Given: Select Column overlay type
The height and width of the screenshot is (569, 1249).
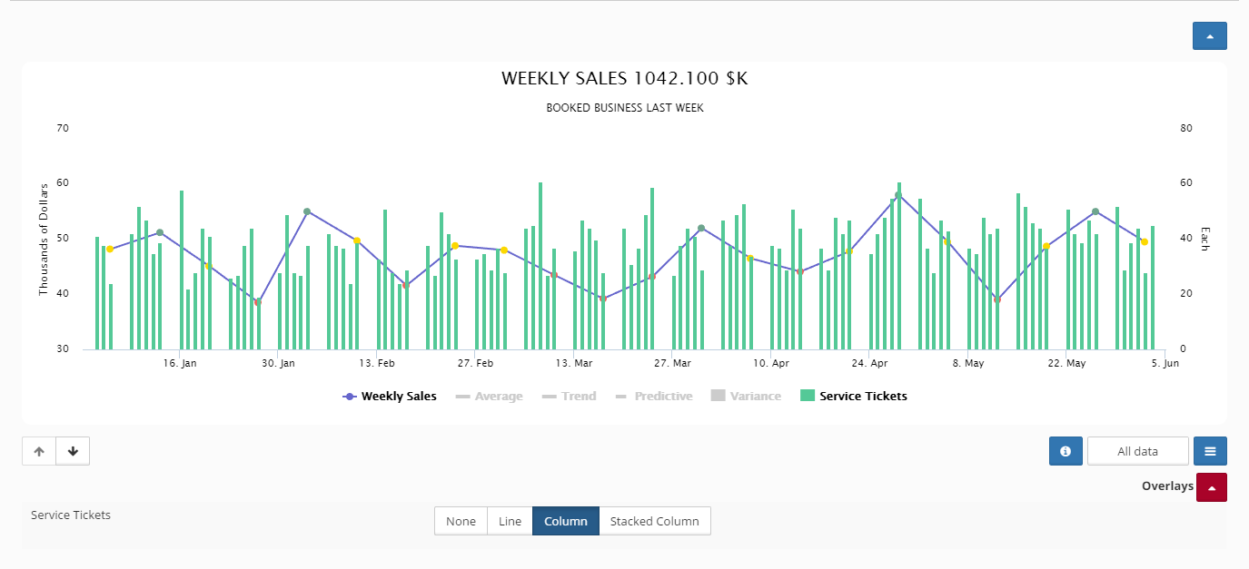Looking at the screenshot, I should [x=565, y=521].
